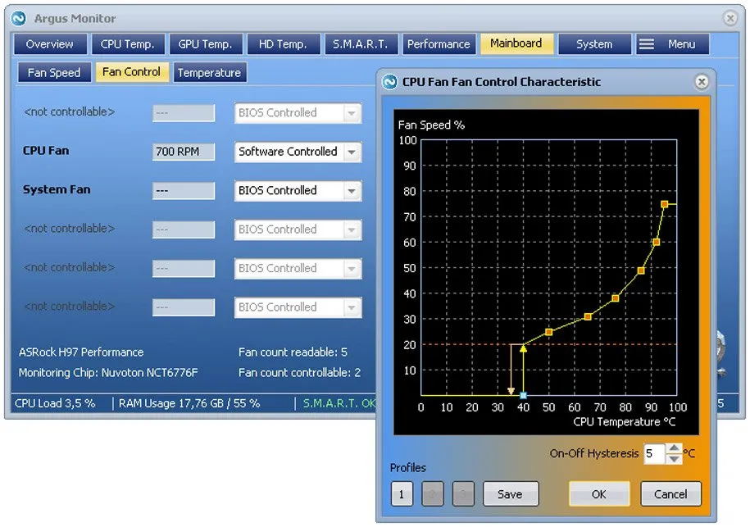Open the S.M.A.R.T. tab

pyautogui.click(x=361, y=44)
